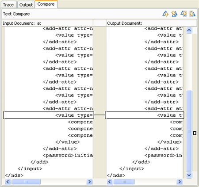Switch to the Output tab
Screen dimensions: 199x187
tap(26, 5)
